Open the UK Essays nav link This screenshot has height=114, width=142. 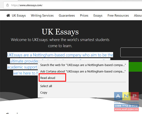(19, 16)
